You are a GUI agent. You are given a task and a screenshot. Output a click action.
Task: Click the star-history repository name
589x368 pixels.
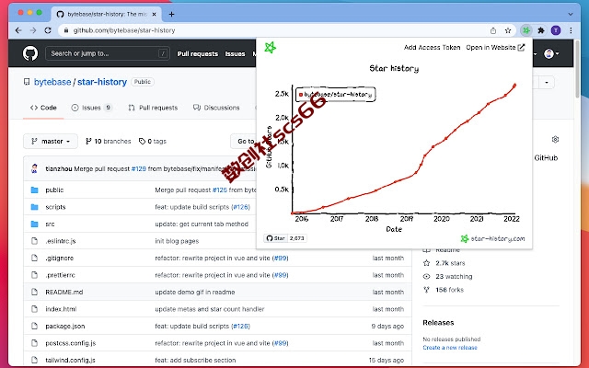tap(102, 82)
